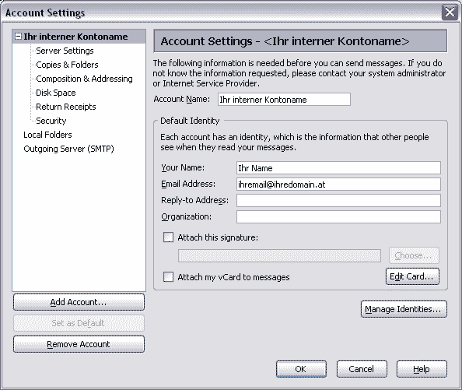The image size is (462, 390).
Task: Enable the Attach this signature checkbox
Action: click(168, 237)
